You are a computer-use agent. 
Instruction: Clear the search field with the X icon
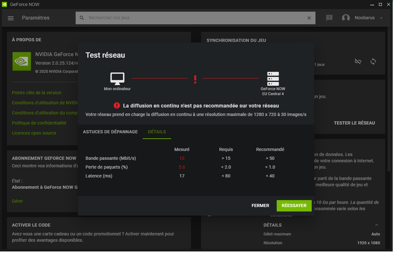[309, 18]
